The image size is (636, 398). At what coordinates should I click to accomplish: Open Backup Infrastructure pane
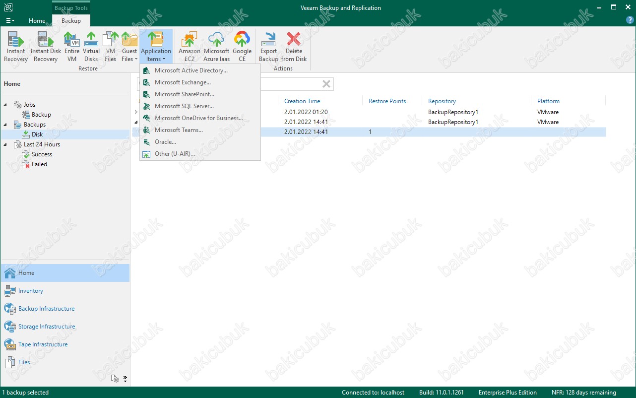(65, 309)
